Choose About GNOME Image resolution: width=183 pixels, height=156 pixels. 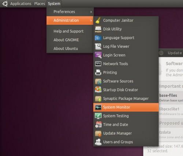click(70, 40)
